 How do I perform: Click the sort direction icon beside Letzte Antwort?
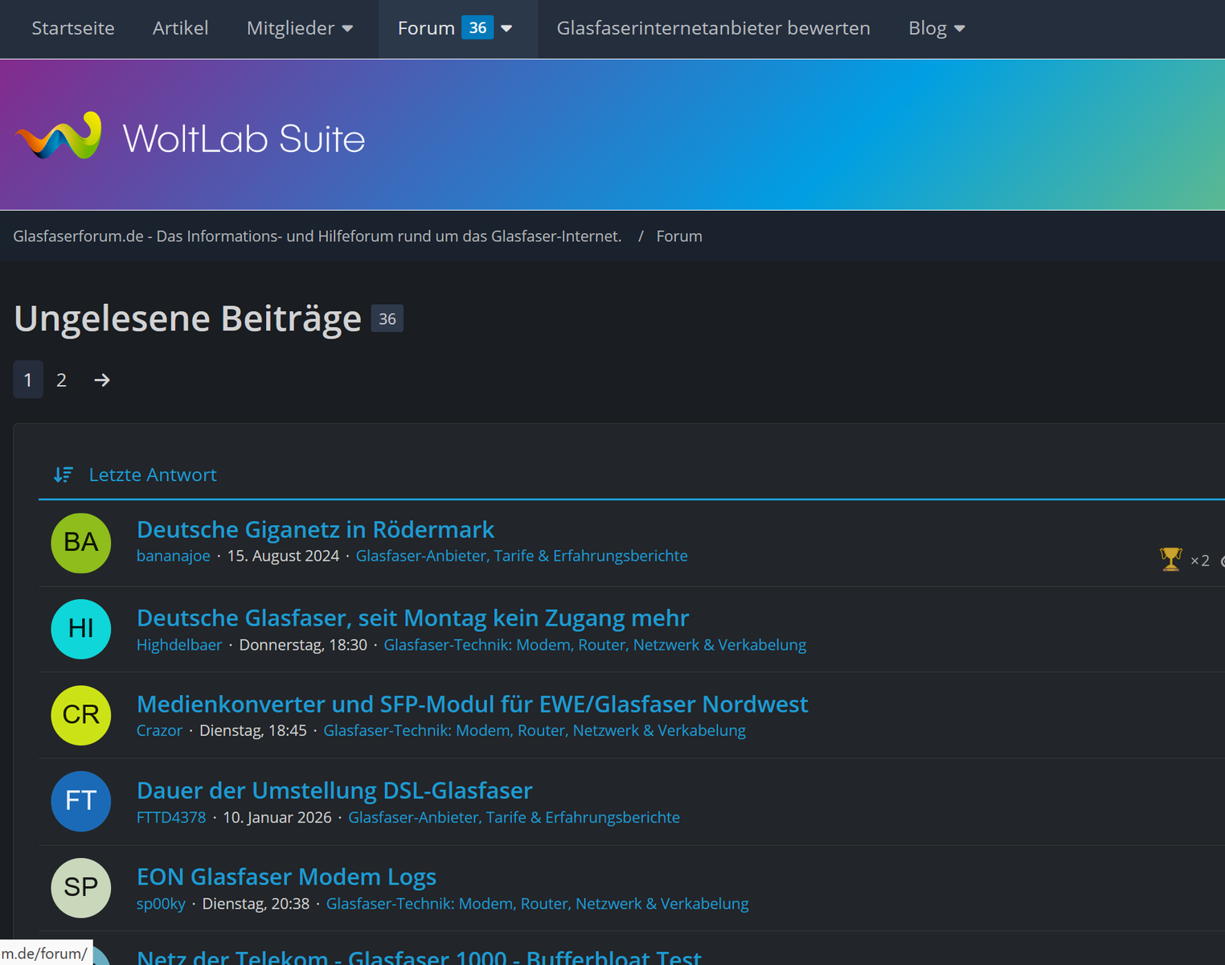tap(64, 474)
